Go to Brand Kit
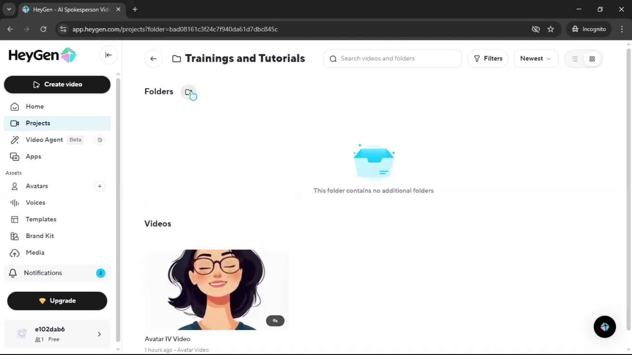632x355 pixels. (x=39, y=236)
